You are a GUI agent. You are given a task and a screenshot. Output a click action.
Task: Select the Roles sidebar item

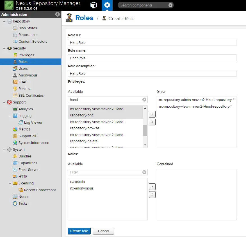[31, 62]
